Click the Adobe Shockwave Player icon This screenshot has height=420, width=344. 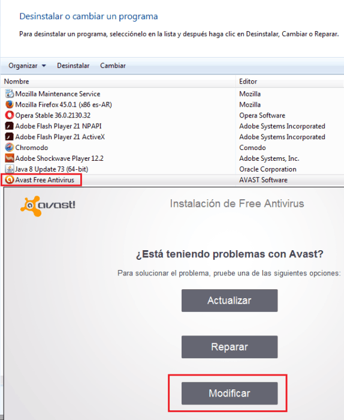click(10, 158)
